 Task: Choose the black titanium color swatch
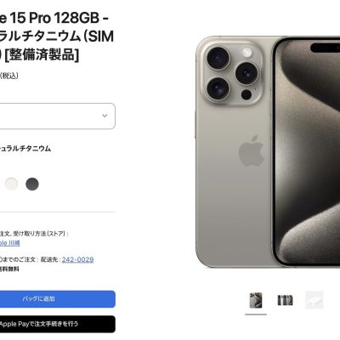click(32, 184)
